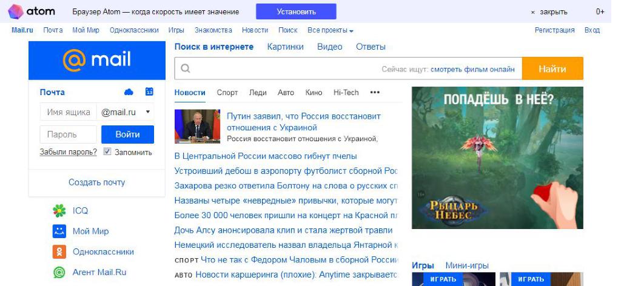Screen dimensions: 621x286
Task: Click Агент Mail.Ru text link in sidebar
Action: tap(99, 273)
